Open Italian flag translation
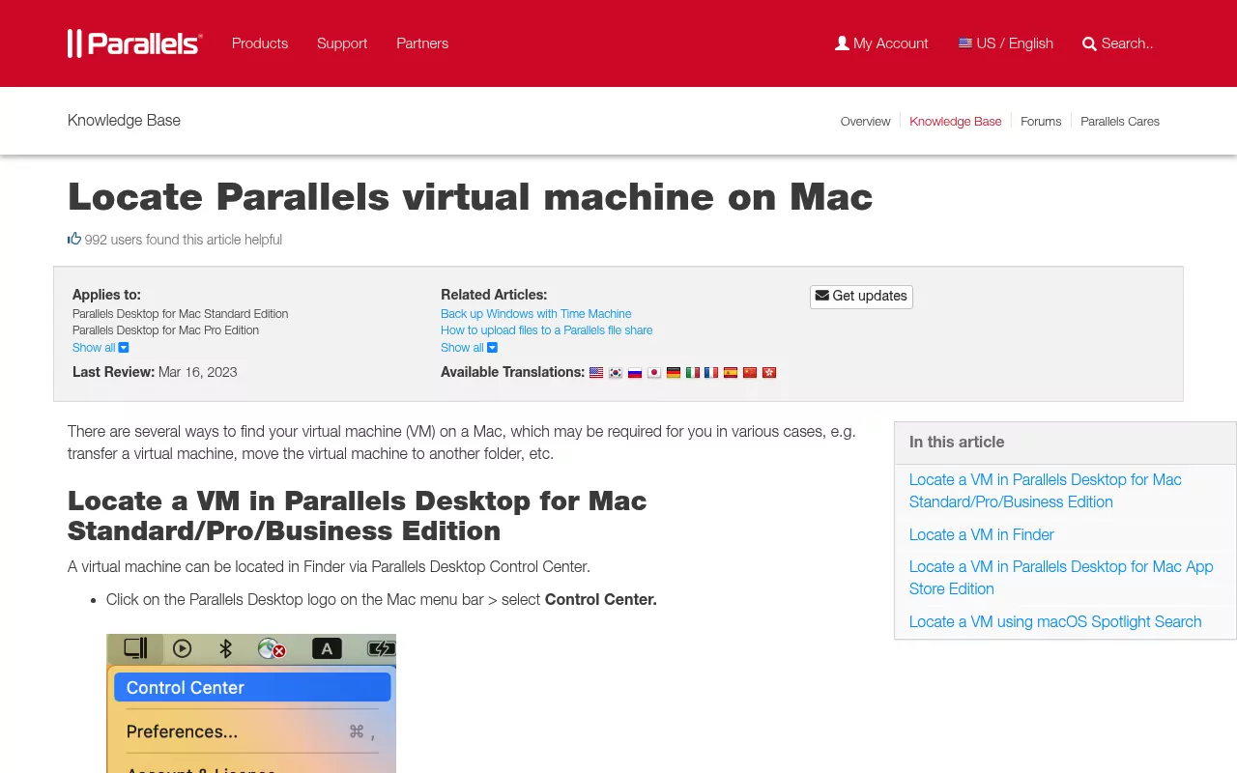This screenshot has height=773, width=1237. 693,372
